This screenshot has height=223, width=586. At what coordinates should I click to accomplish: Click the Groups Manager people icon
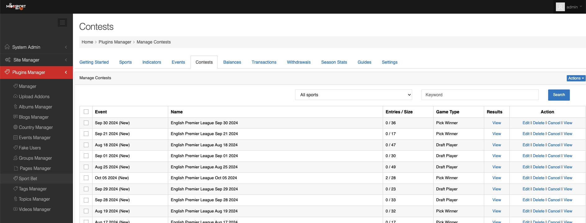pyautogui.click(x=16, y=158)
